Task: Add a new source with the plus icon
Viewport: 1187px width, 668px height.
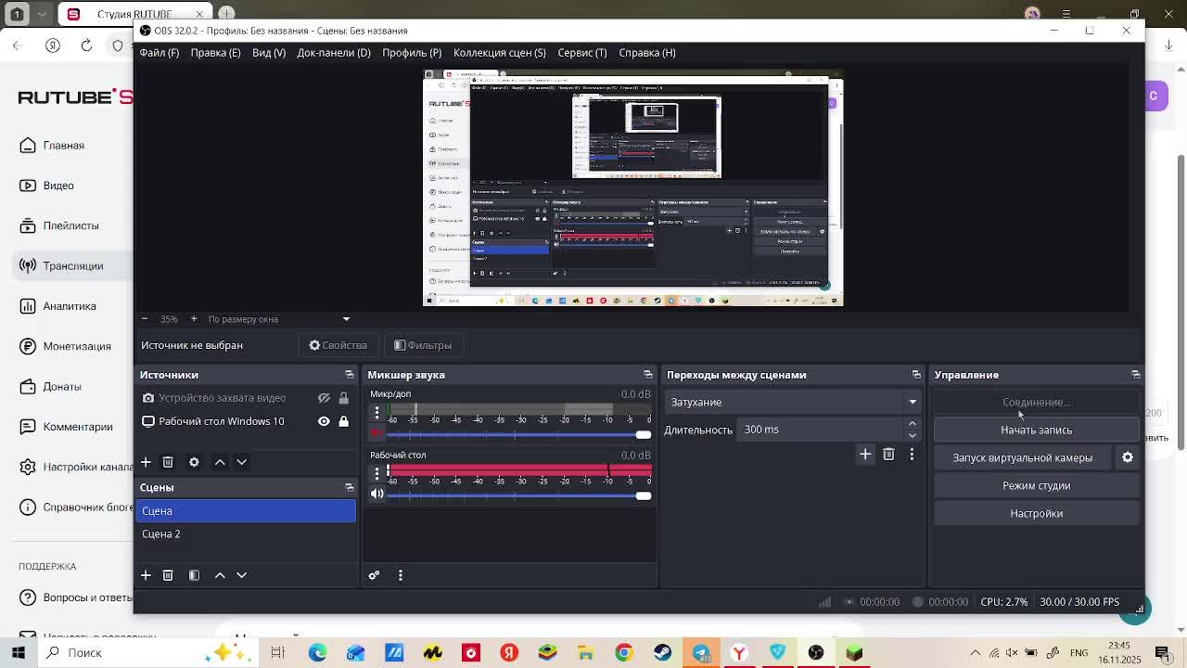Action: 146,462
